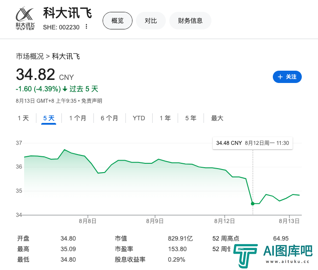Click the green data point on the chart
The width and height of the screenshot is (318, 270).
253,204
